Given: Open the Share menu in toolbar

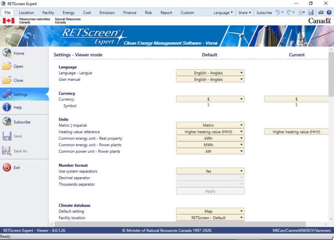Looking at the screenshot, I should tap(245, 13).
